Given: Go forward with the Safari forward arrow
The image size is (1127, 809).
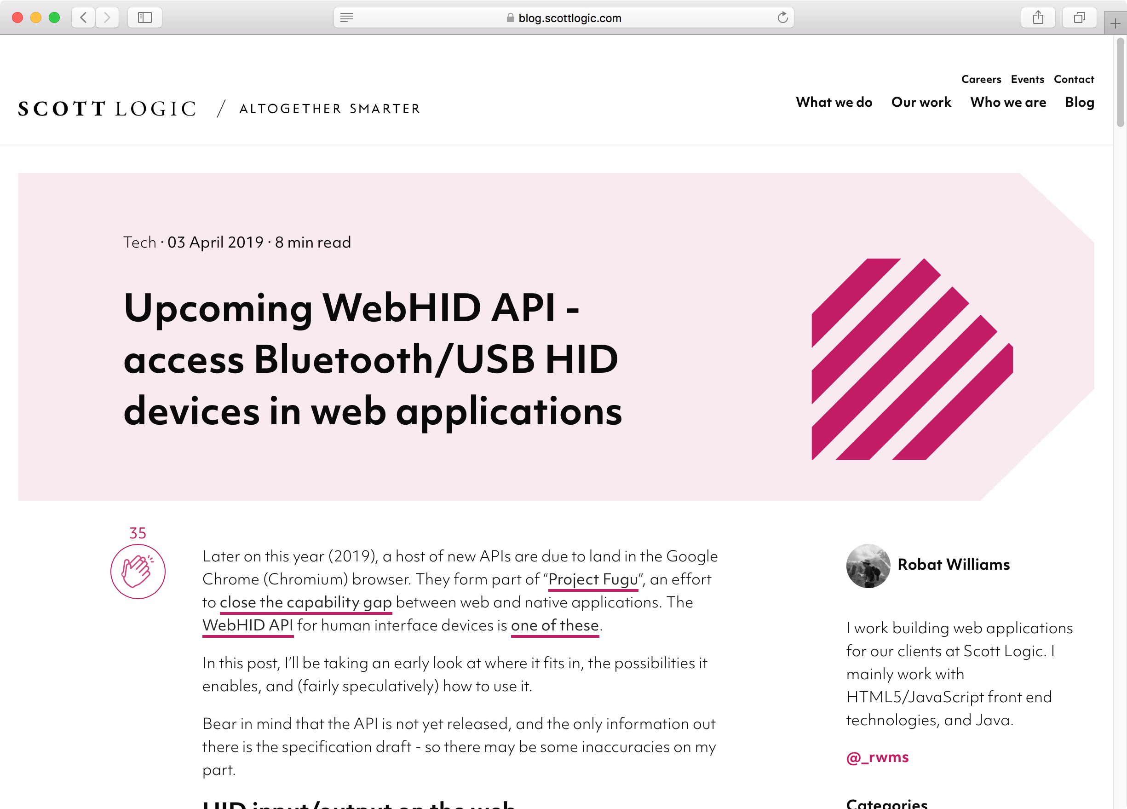Looking at the screenshot, I should tap(107, 18).
